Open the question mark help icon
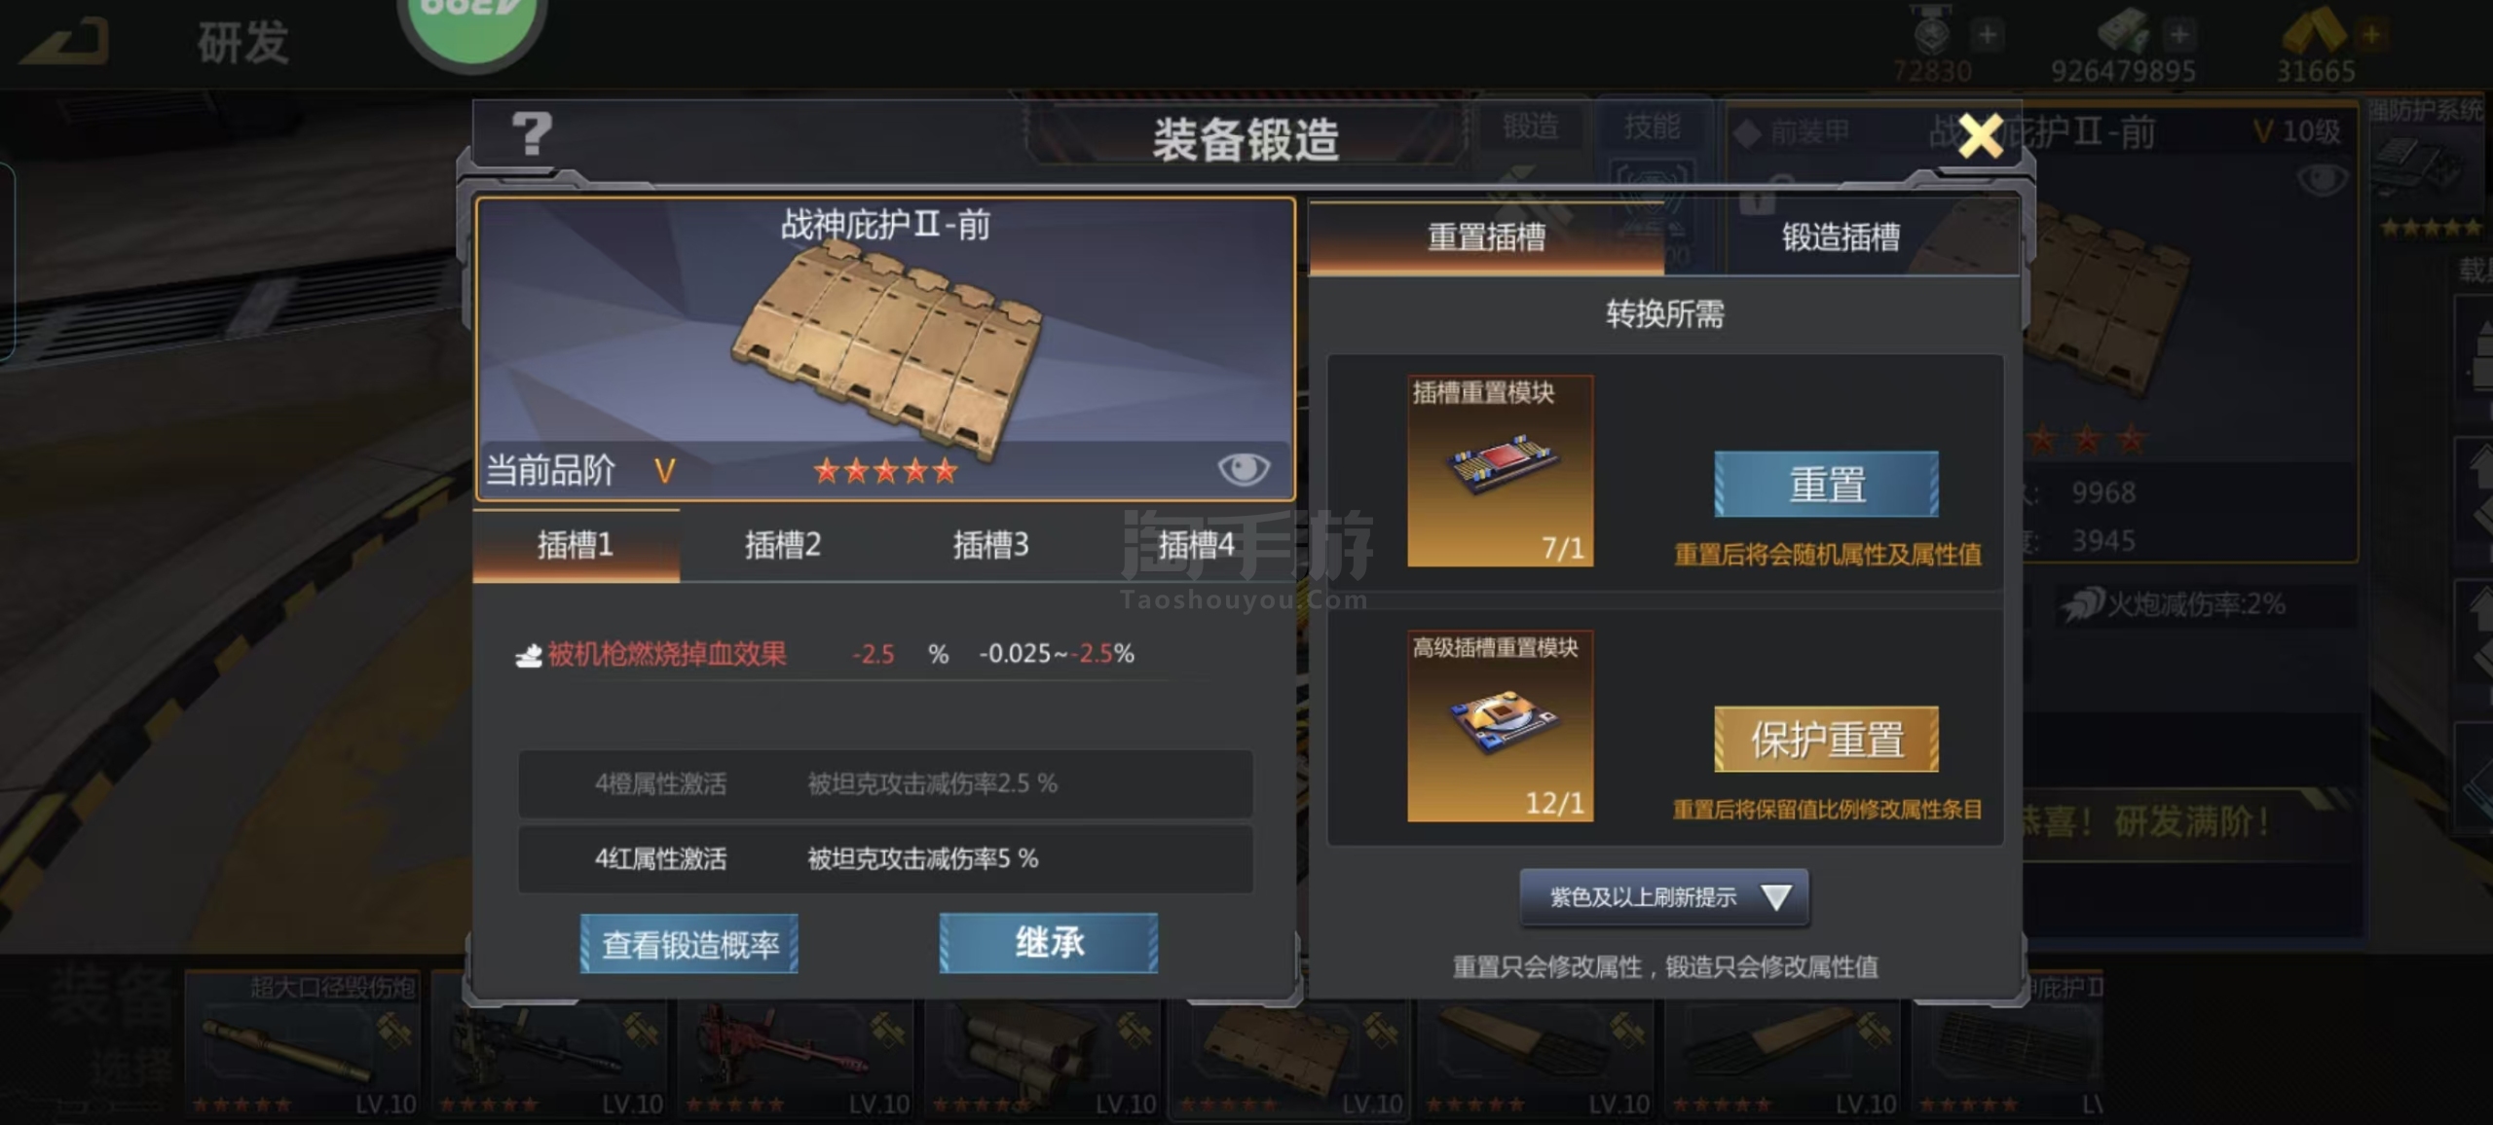The height and width of the screenshot is (1125, 2493). pyautogui.click(x=531, y=134)
